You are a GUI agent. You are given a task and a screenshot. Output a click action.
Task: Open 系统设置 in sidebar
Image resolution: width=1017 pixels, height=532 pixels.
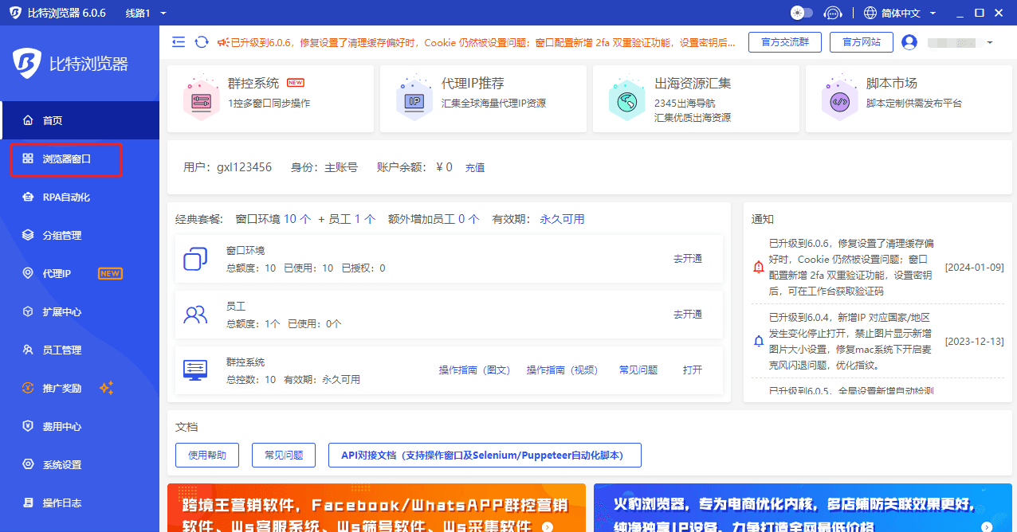[x=80, y=464]
